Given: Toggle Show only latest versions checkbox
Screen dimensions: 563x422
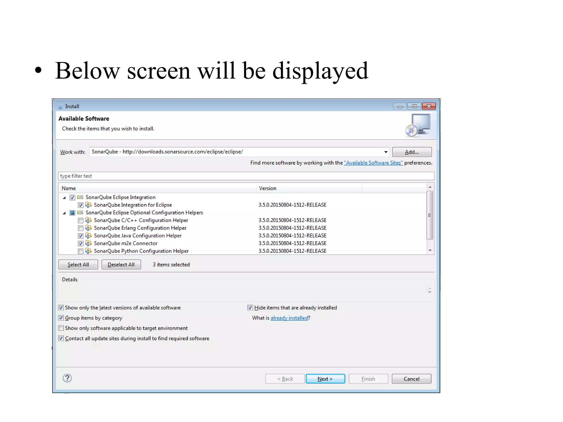Looking at the screenshot, I should pos(61,308).
